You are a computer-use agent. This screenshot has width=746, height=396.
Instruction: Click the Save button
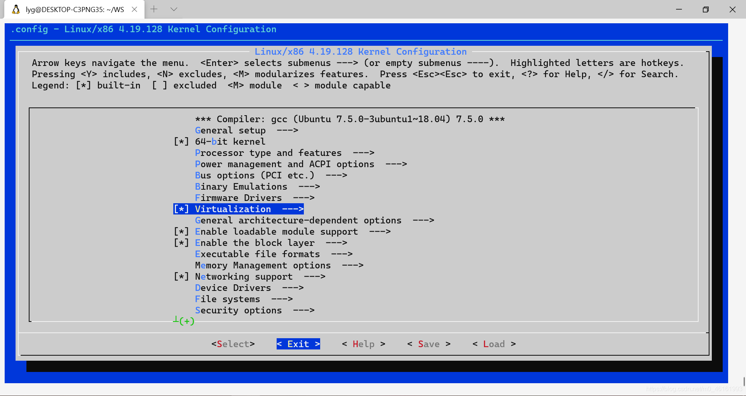[x=429, y=344]
